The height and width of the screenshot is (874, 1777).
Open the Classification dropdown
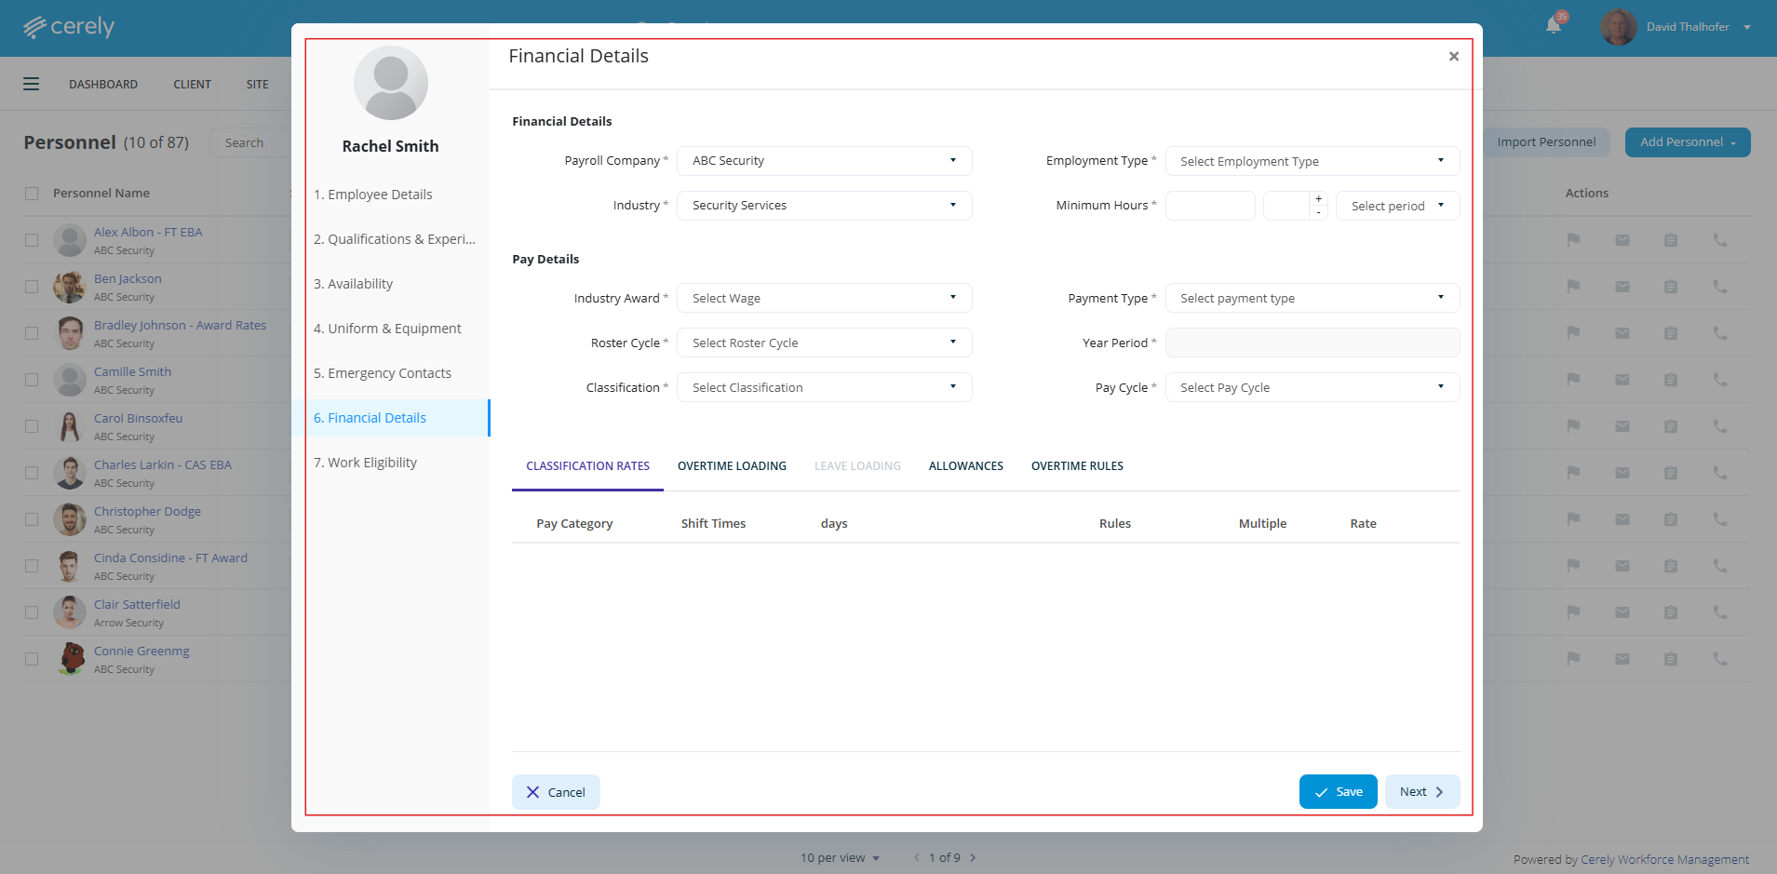(824, 387)
